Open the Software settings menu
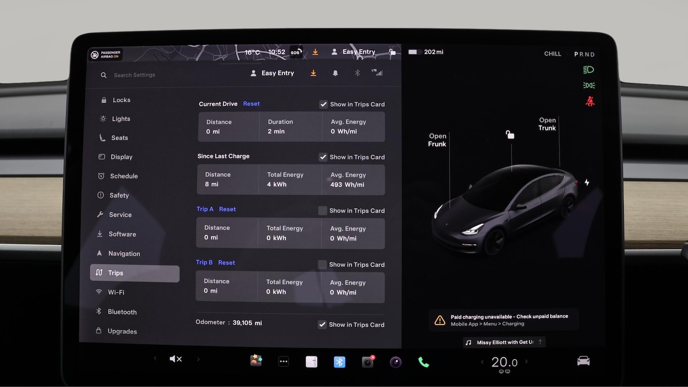Image resolution: width=688 pixels, height=387 pixels. pyautogui.click(x=122, y=234)
